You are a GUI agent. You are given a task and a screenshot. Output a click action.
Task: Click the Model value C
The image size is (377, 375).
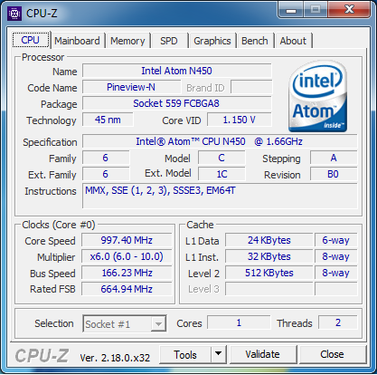[221, 158]
